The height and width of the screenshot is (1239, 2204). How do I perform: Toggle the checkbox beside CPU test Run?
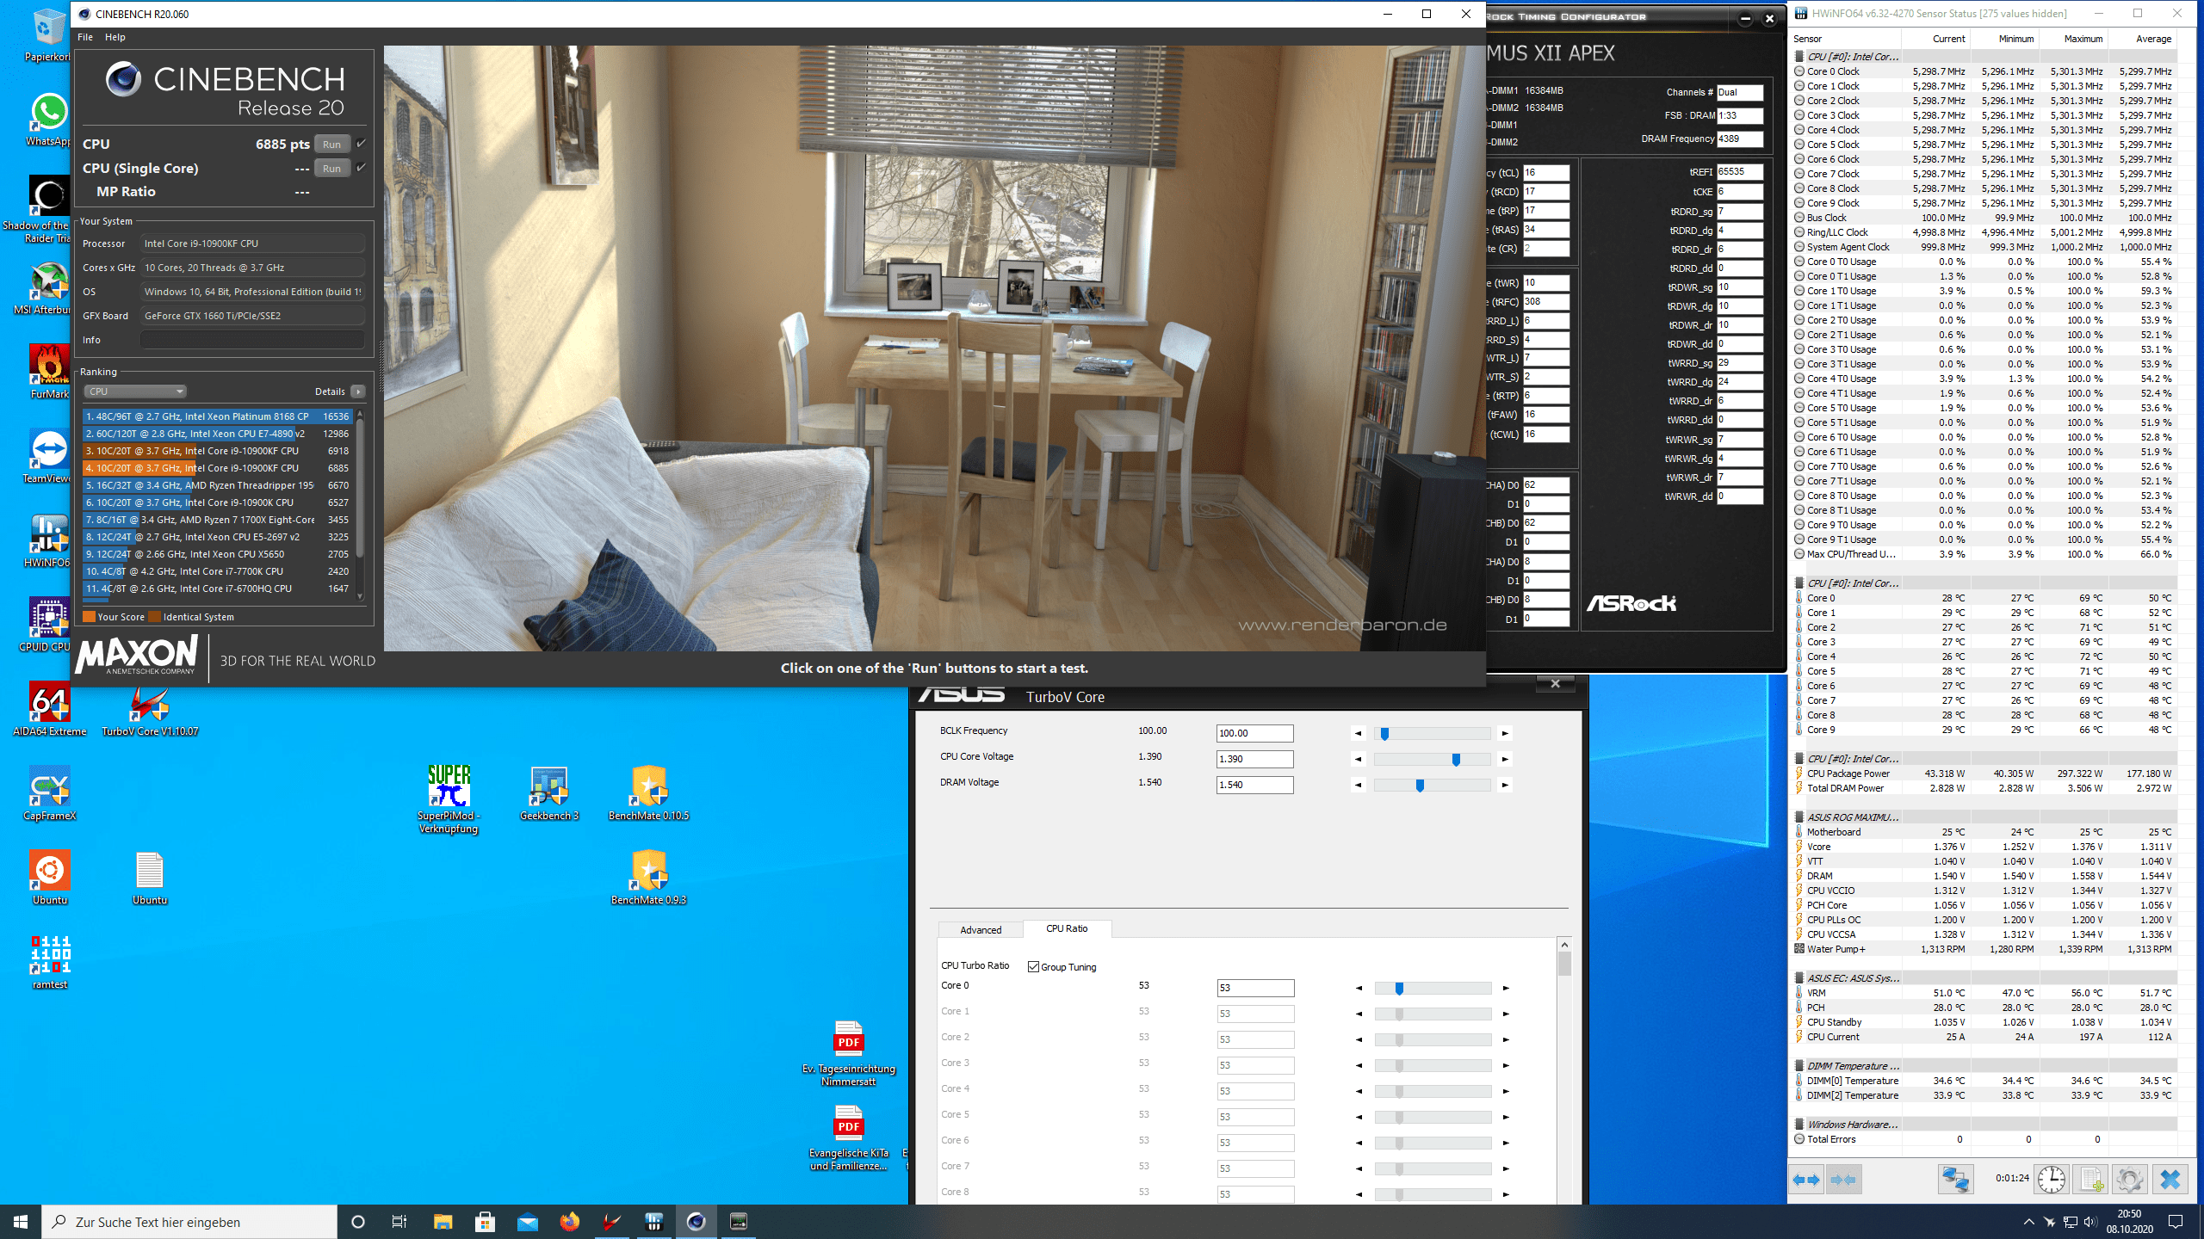pos(361,144)
